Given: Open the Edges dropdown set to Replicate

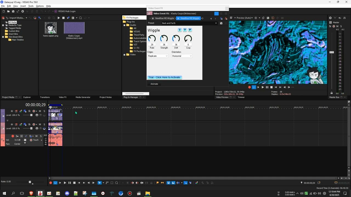Looking at the screenshot, I should [158, 56].
